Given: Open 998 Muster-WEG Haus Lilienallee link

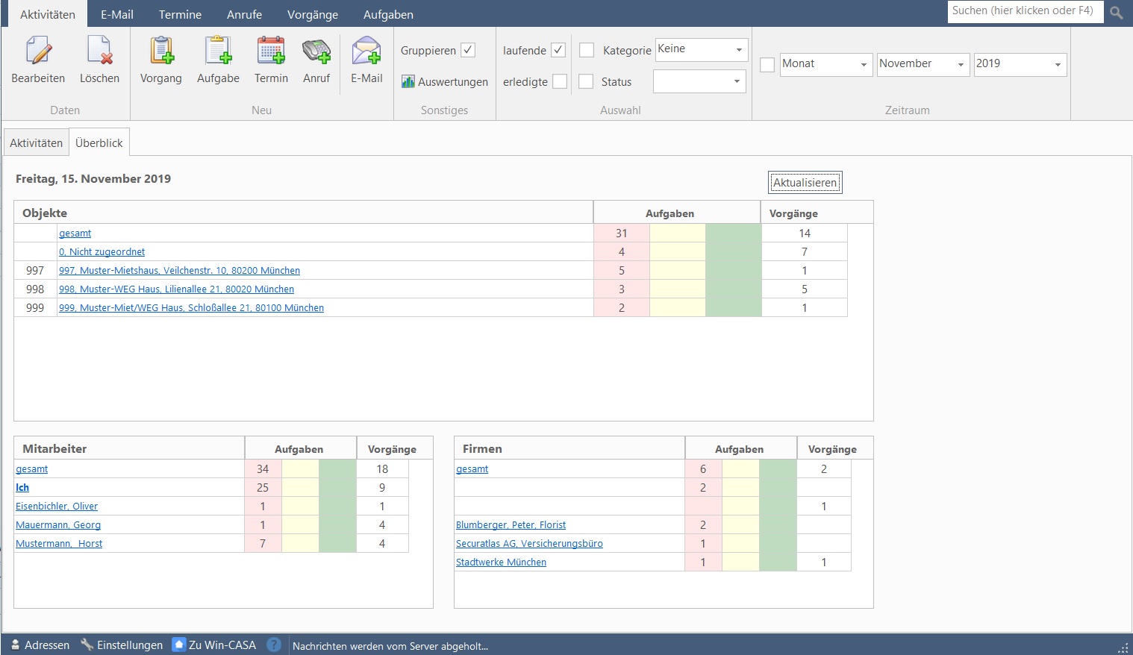Looking at the screenshot, I should point(177,289).
